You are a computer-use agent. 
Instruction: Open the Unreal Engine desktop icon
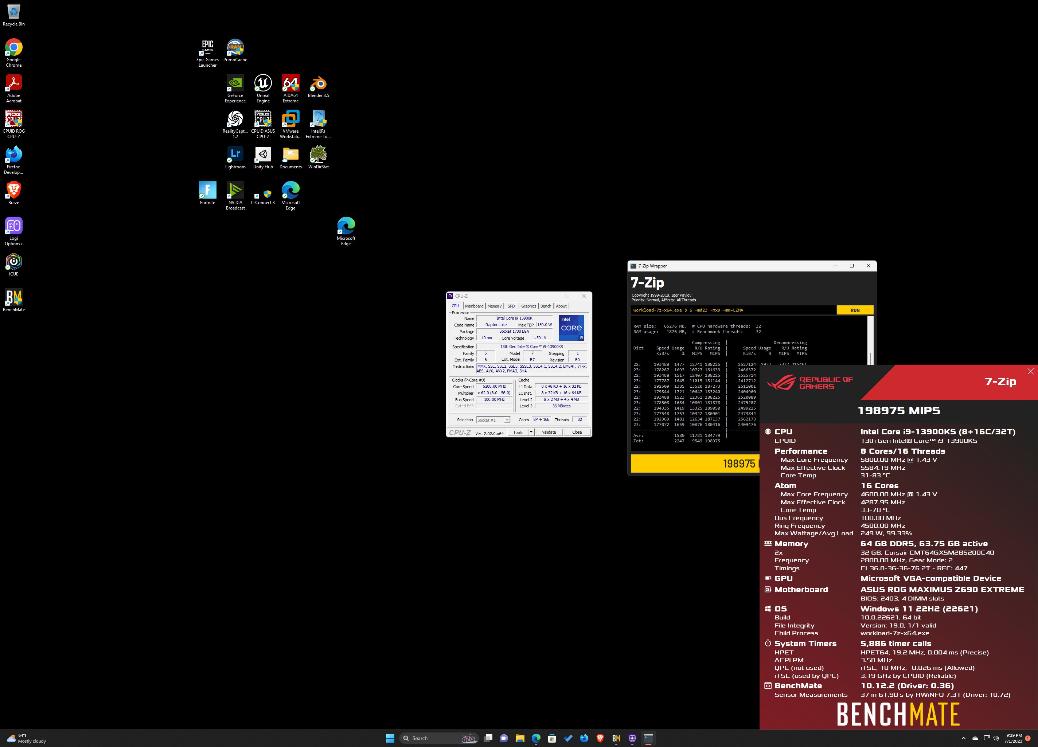[x=263, y=89]
